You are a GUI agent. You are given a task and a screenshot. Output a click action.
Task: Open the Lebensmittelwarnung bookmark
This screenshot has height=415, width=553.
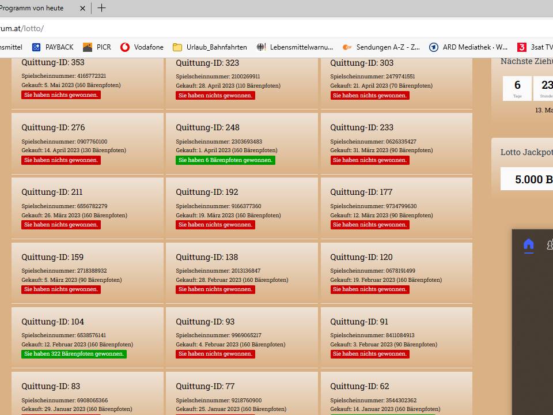pos(294,47)
